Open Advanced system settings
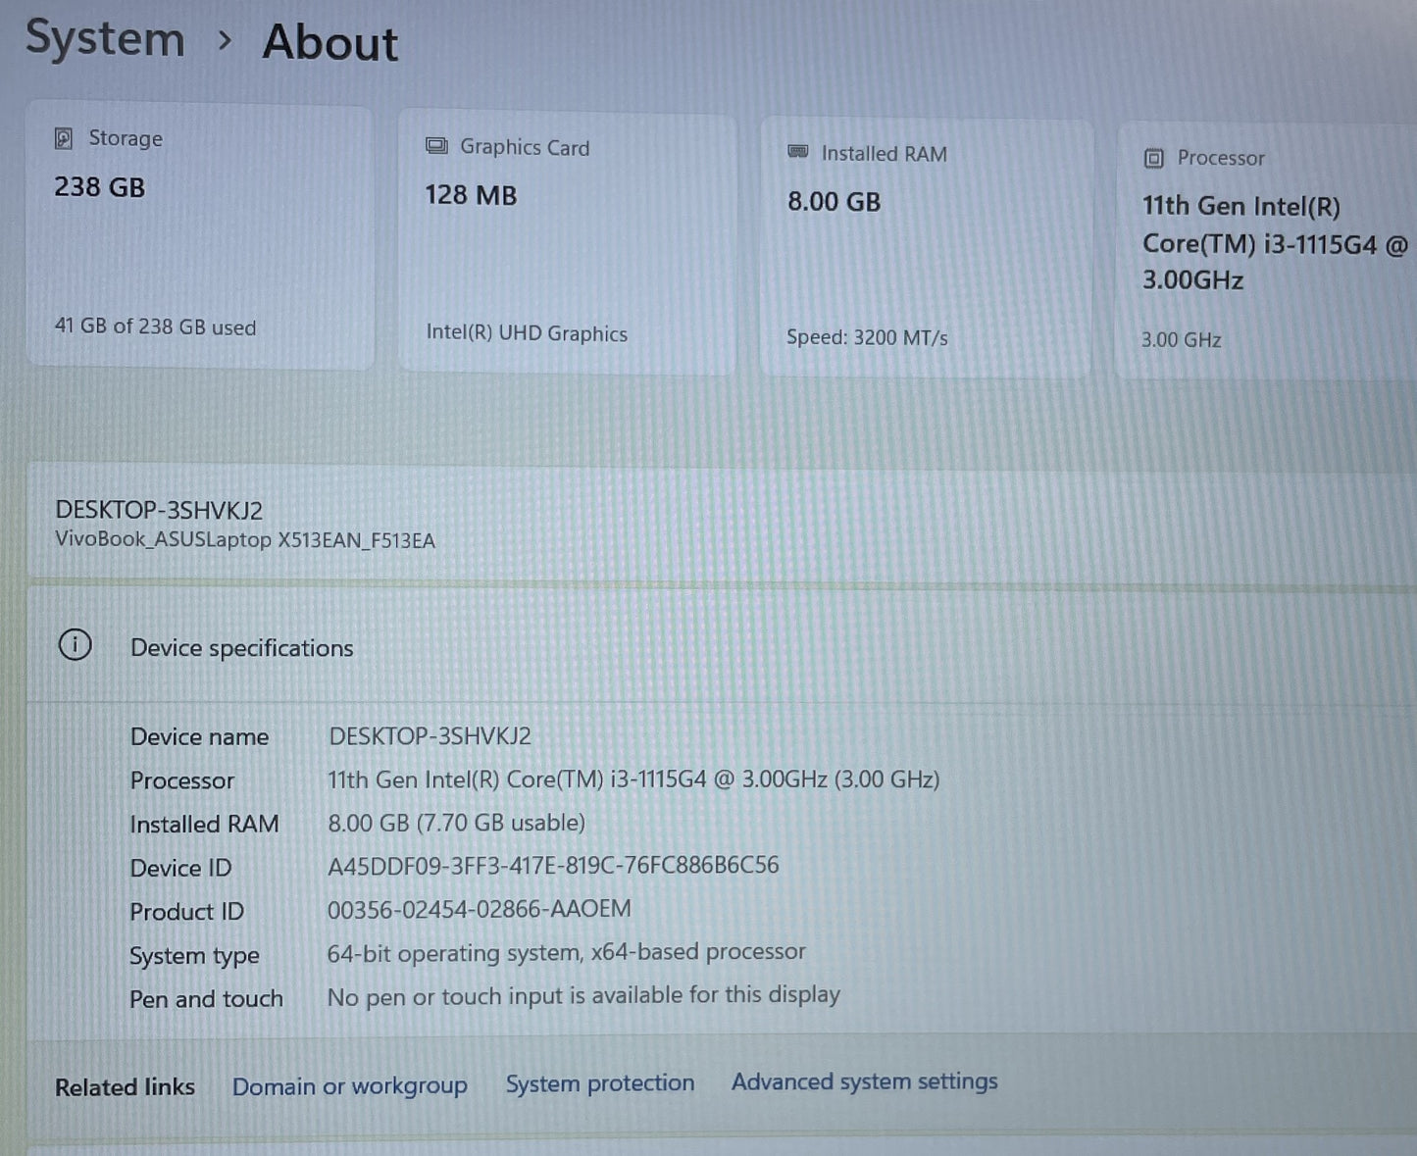The width and height of the screenshot is (1417, 1156). tap(864, 1081)
